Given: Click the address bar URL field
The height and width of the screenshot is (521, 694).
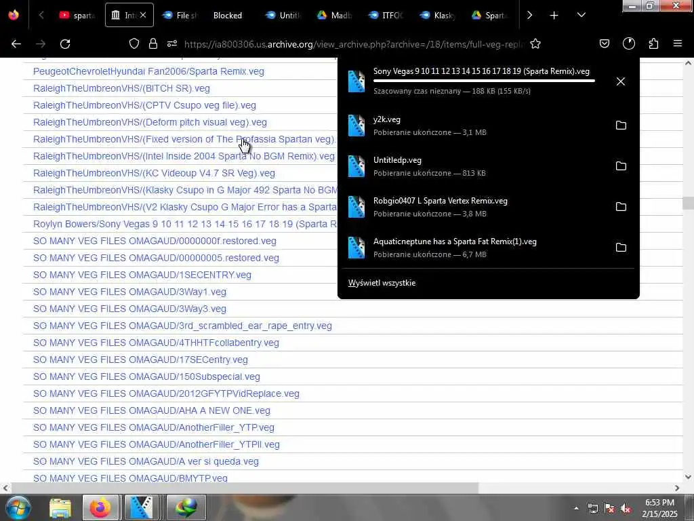Looking at the screenshot, I should tap(354, 44).
